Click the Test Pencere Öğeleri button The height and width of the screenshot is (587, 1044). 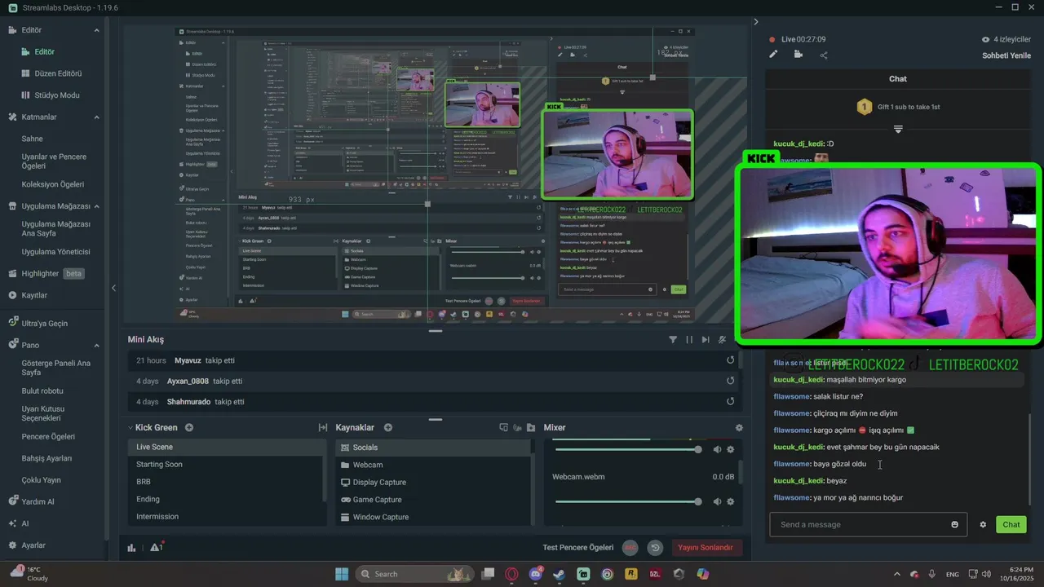coord(577,548)
